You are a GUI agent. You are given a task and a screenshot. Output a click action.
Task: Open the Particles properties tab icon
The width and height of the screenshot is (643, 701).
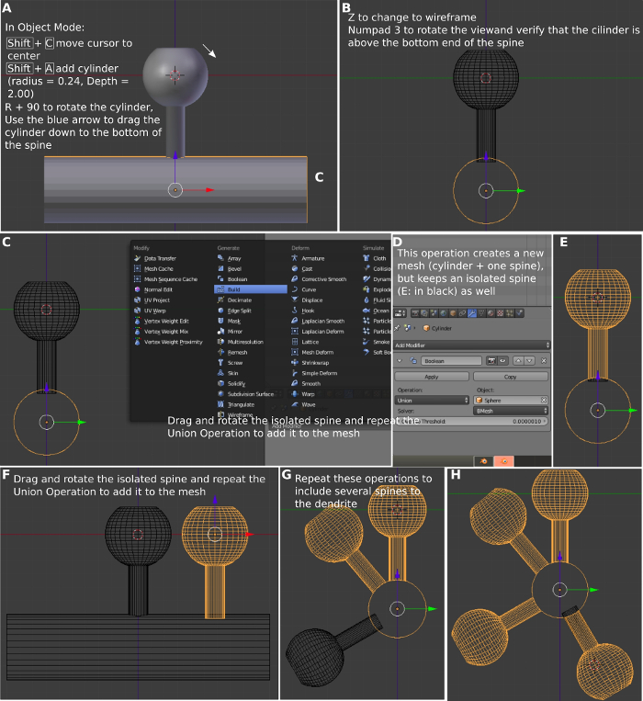tap(510, 313)
